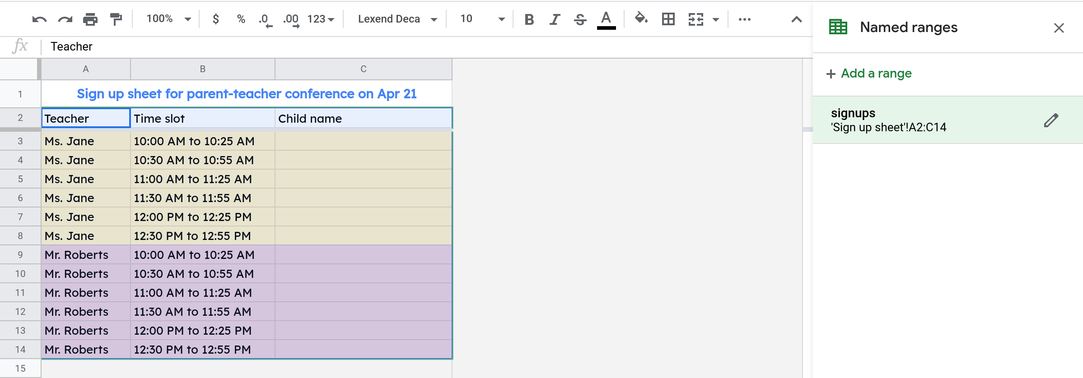Screen dimensions: 1083x378
Task: Select the signups named range entry
Action: (948, 120)
